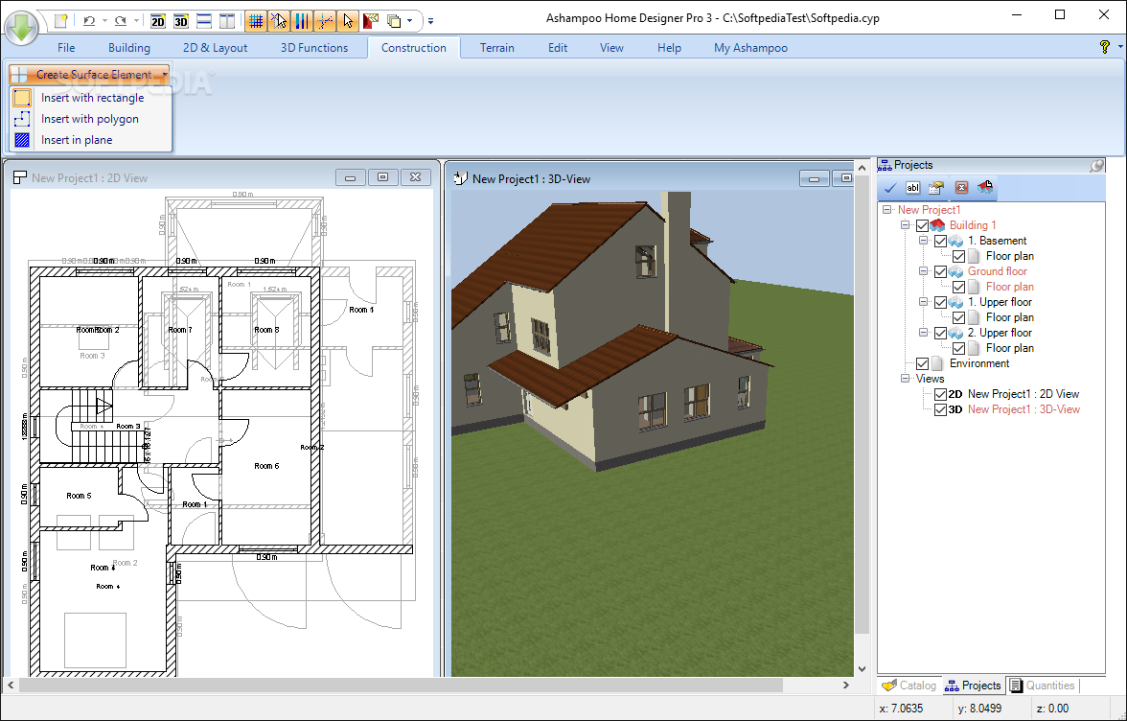Collapse the 1. Upper floor tree node
This screenshot has width=1127, height=721.
[924, 301]
